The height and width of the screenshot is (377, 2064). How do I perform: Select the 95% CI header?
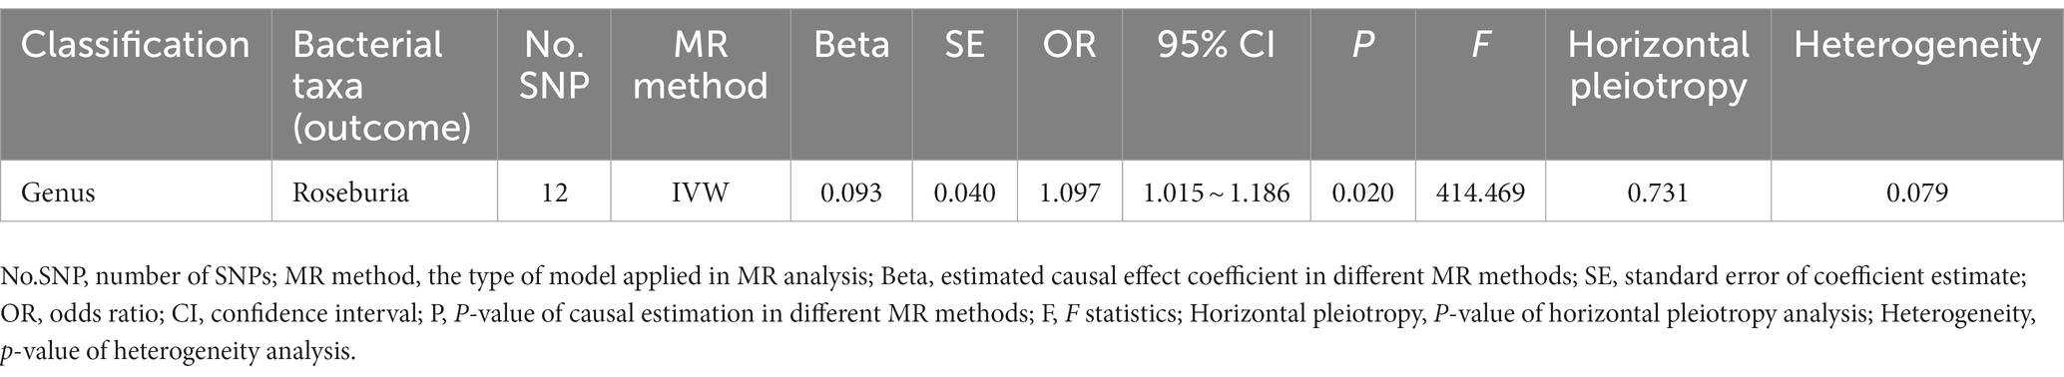[1217, 46]
